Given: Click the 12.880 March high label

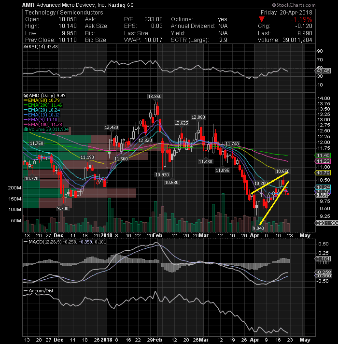Looking at the screenshot, I should click(198, 117).
